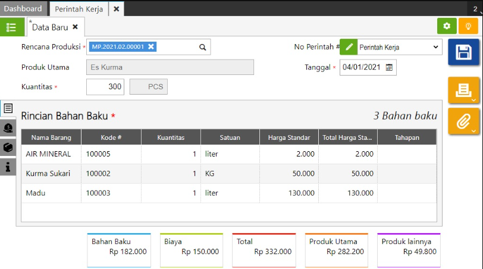Click the blue floppy disk save button
483x269 pixels.
[463, 52]
